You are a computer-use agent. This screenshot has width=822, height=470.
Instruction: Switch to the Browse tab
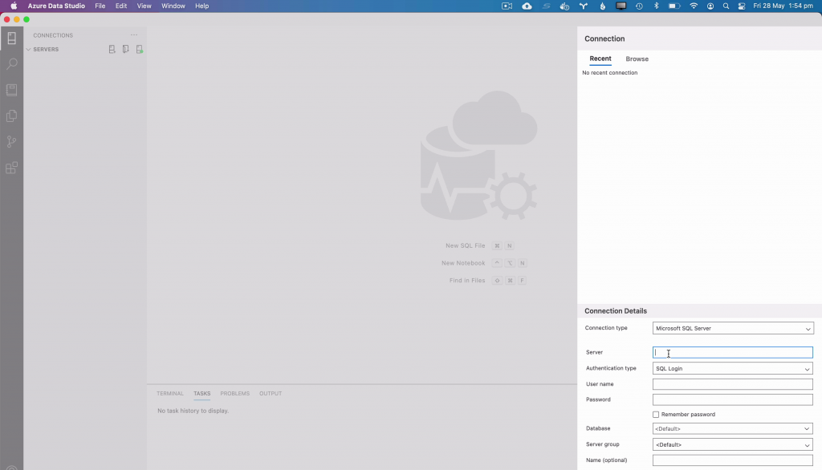(x=637, y=59)
